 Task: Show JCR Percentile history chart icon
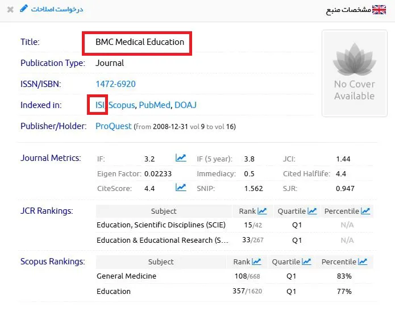(365, 211)
